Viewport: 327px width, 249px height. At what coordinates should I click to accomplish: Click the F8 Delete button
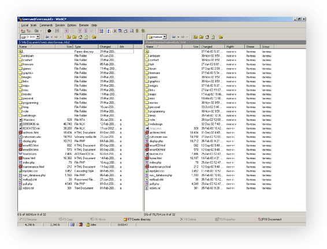[188, 220]
